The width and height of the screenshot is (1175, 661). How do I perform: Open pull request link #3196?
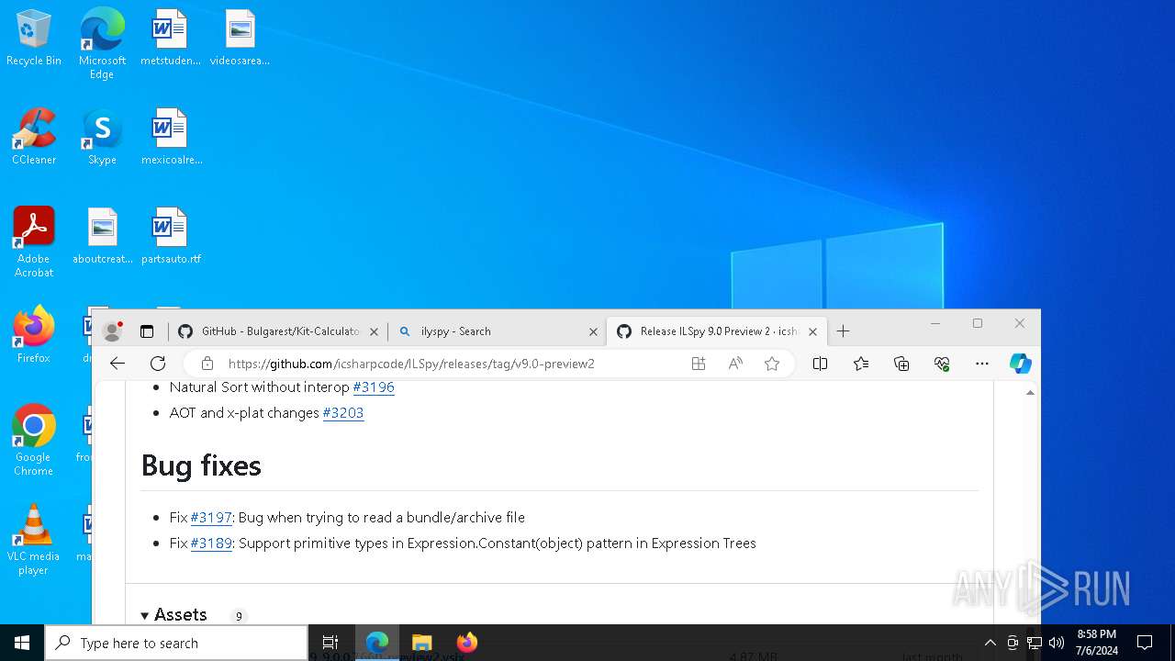coord(374,387)
